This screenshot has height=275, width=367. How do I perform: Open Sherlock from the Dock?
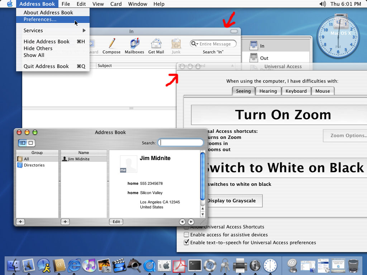coord(134,266)
